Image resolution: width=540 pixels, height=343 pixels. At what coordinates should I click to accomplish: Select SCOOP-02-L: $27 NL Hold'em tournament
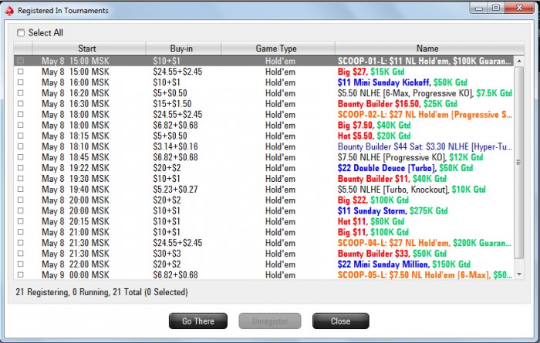click(x=424, y=114)
